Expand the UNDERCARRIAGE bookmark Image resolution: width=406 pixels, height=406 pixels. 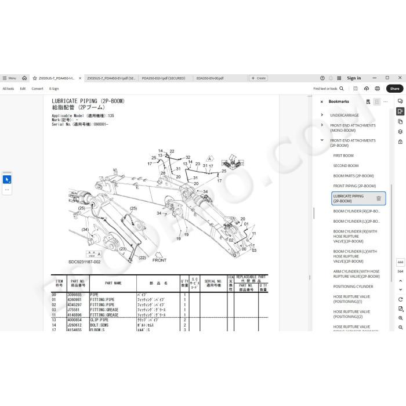(322, 115)
